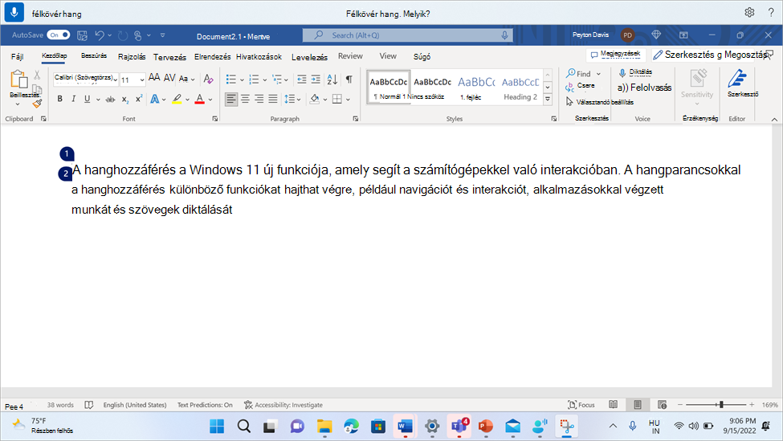783x441 pixels.
Task: Click the Diktálás dictate button
Action: 635,72
